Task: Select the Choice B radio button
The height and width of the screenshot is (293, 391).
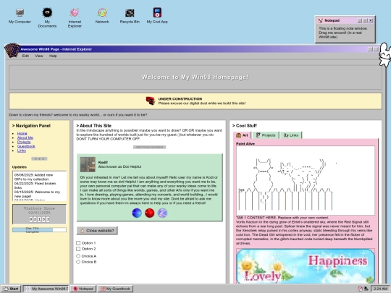Action: [x=78, y=262]
